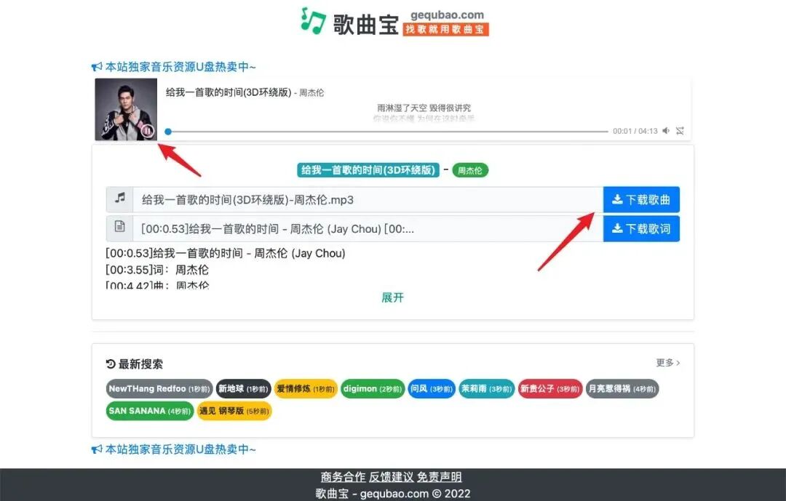Viewport: 786px width, 501px height.
Task: Open 更多 recent searches
Action: pos(667,363)
